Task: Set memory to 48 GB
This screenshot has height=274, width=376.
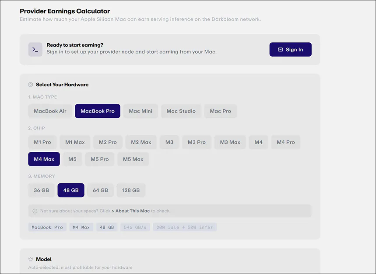Action: click(71, 190)
